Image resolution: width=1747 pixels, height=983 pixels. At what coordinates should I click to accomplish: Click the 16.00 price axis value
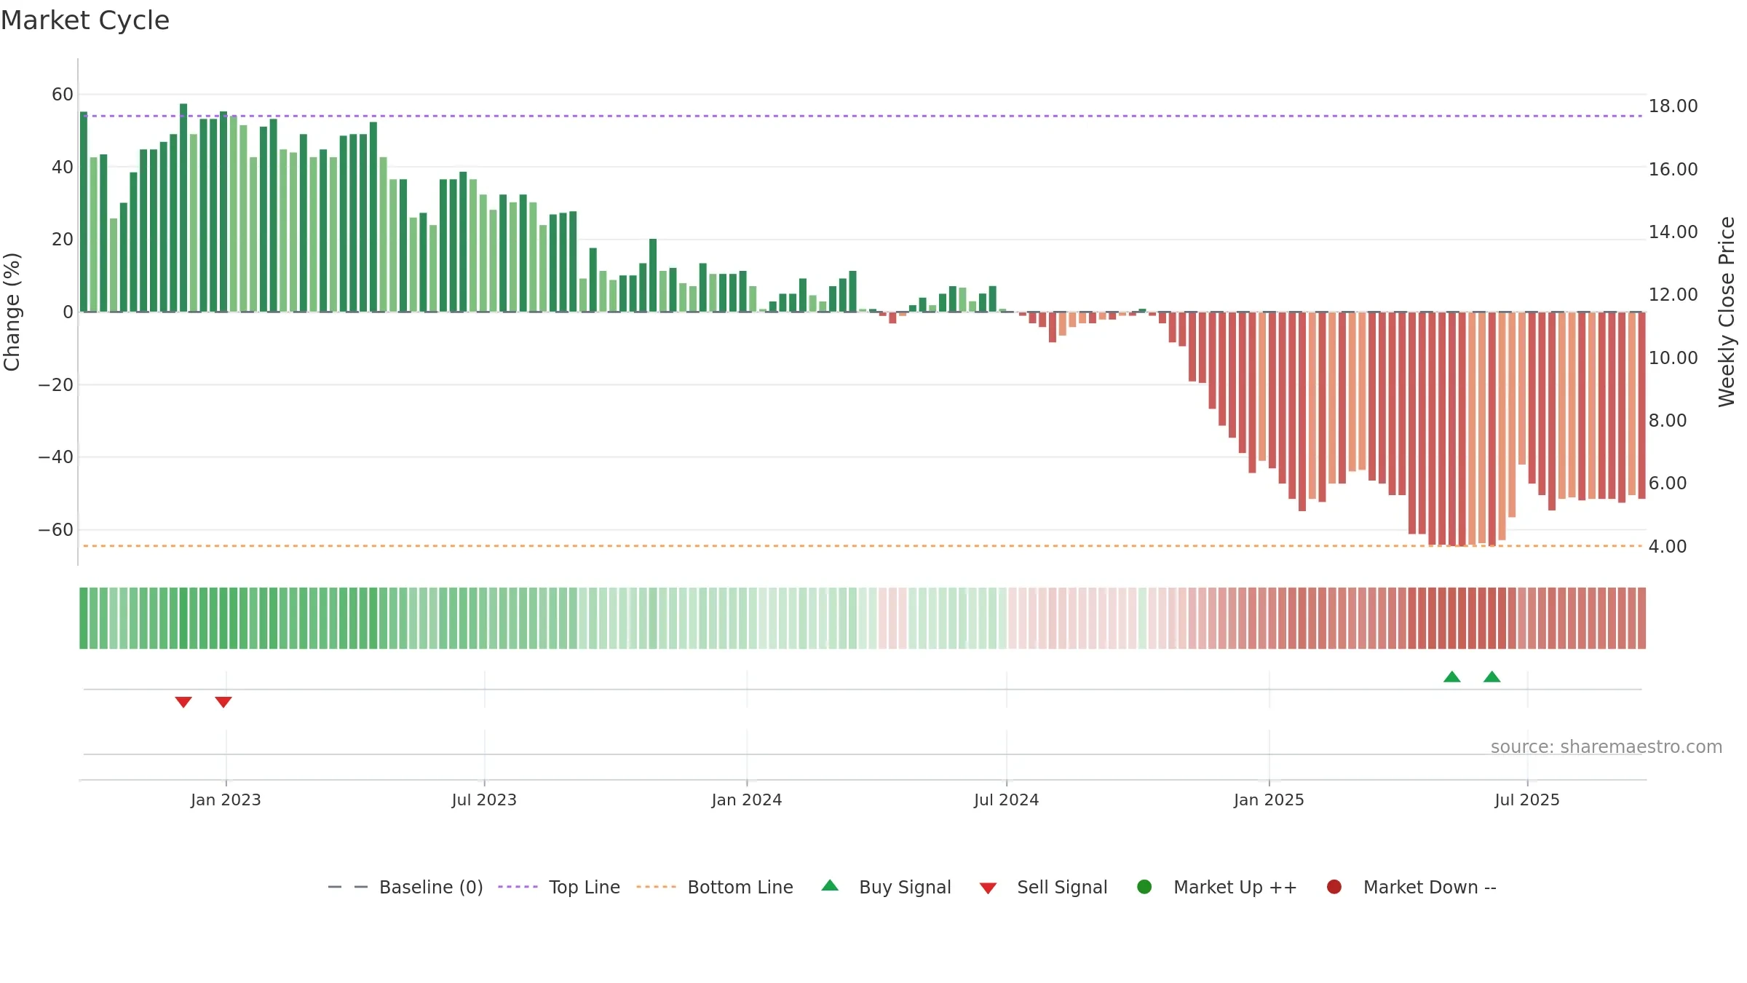[x=1673, y=169]
